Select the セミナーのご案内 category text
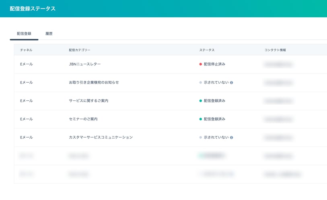327x200 pixels. click(83, 119)
